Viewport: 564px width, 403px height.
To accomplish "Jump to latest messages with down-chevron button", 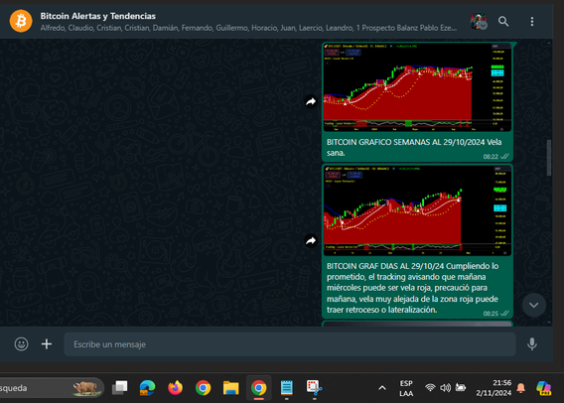I will click(x=534, y=305).
